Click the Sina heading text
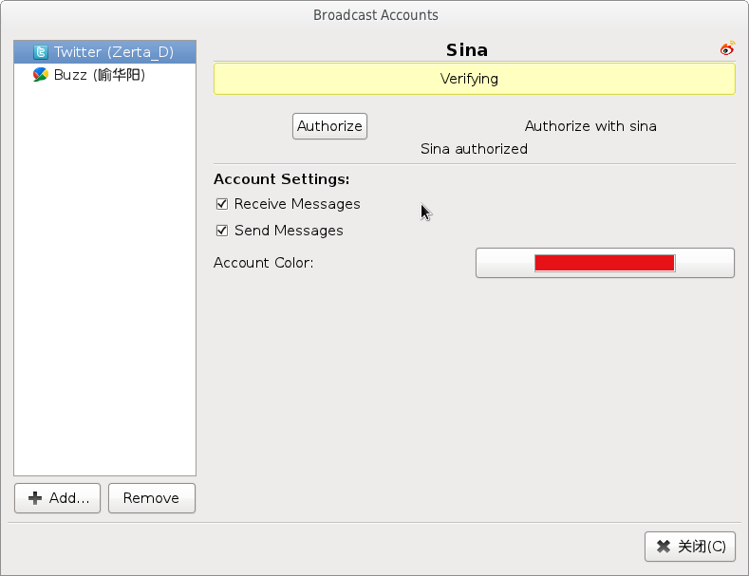The height and width of the screenshot is (576, 749). point(467,50)
